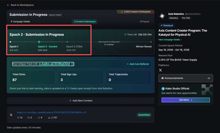Click the s.kaito.ai track link
The image size is (220, 133).
(54, 64)
